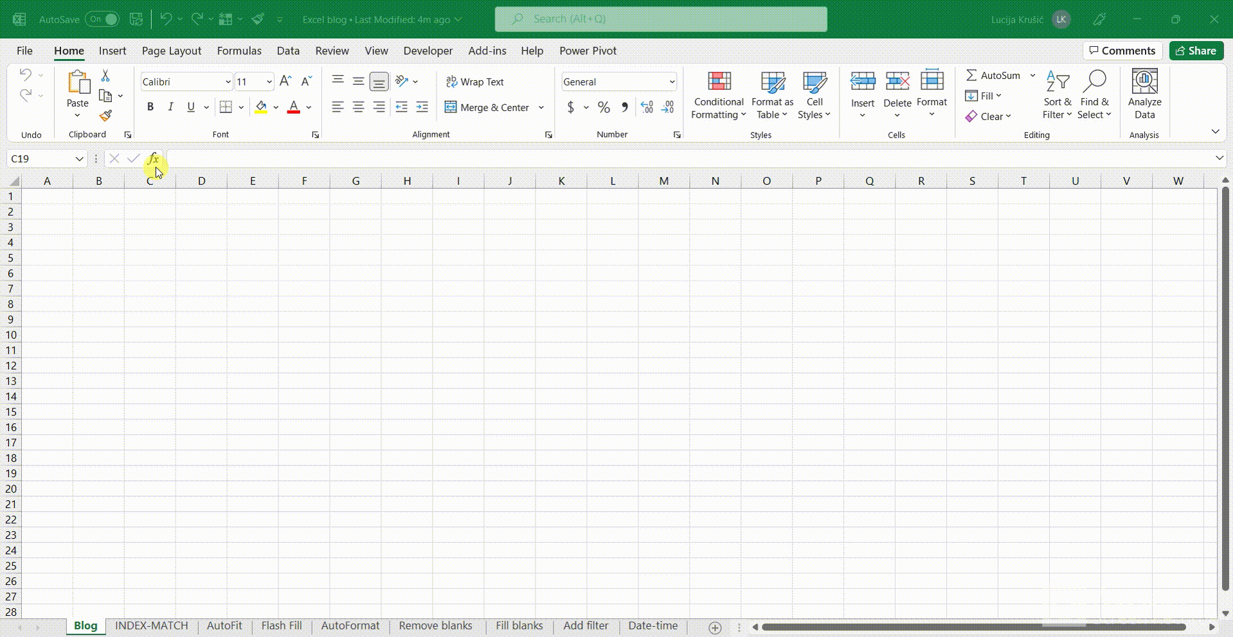Toggle Center horizontal alignment
Image resolution: width=1233 pixels, height=637 pixels.
click(x=358, y=107)
